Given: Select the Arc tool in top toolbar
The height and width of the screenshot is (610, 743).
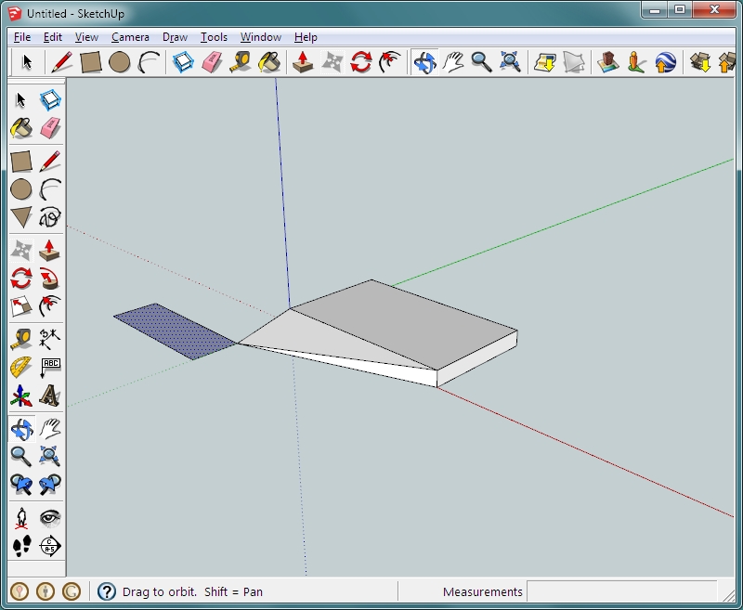Looking at the screenshot, I should tap(149, 62).
